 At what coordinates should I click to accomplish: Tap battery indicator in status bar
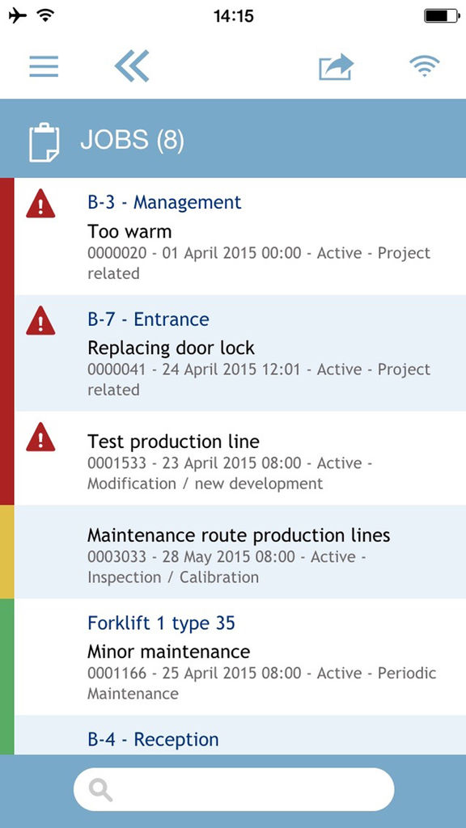tap(442, 16)
